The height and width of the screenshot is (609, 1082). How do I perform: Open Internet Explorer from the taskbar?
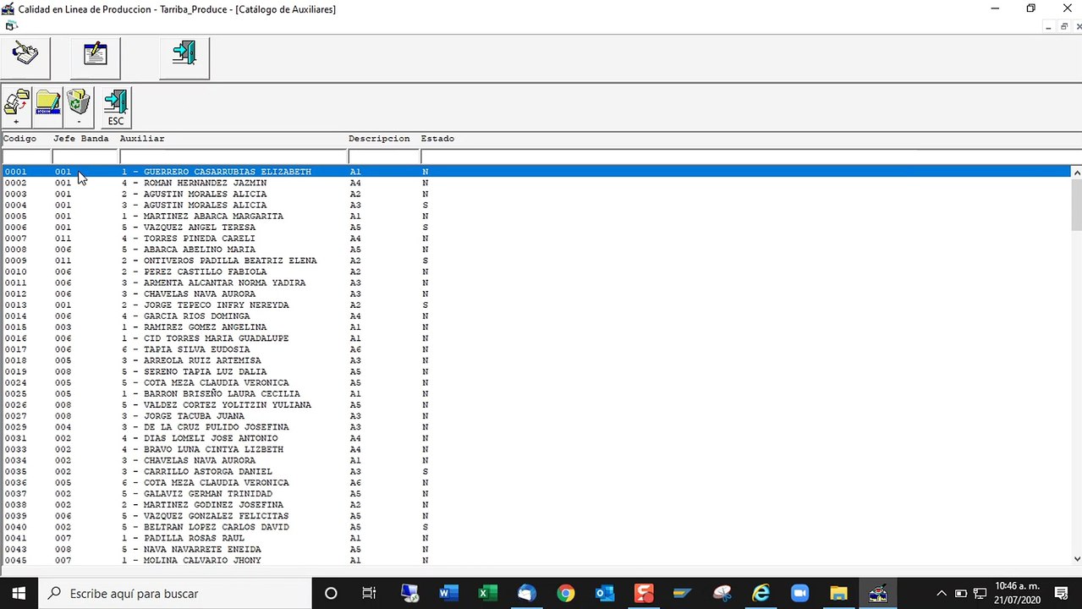click(x=761, y=593)
